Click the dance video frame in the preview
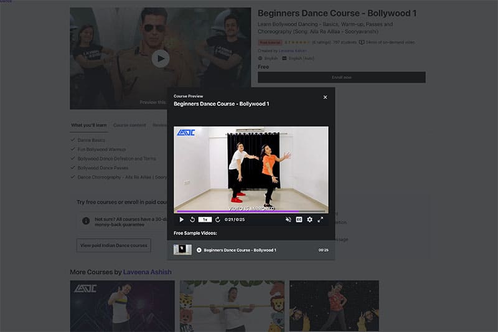 click(251, 168)
